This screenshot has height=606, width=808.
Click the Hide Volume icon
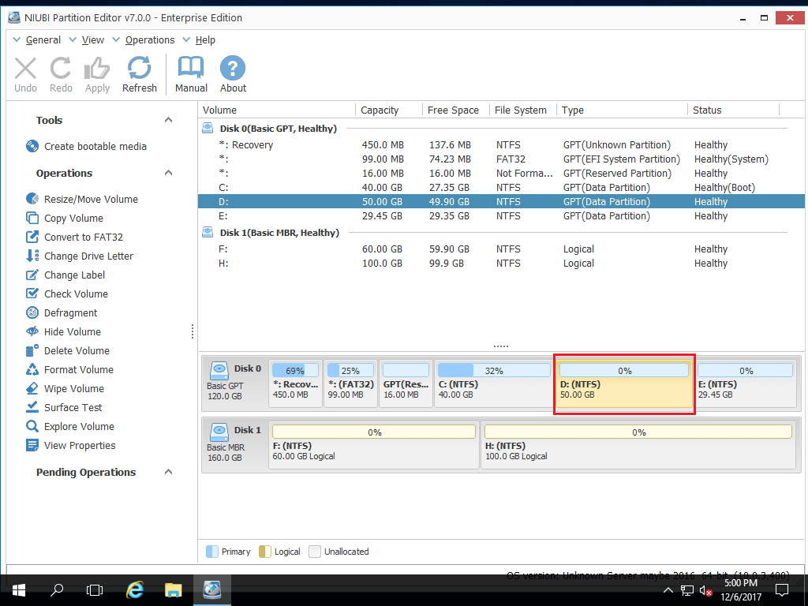pos(32,332)
